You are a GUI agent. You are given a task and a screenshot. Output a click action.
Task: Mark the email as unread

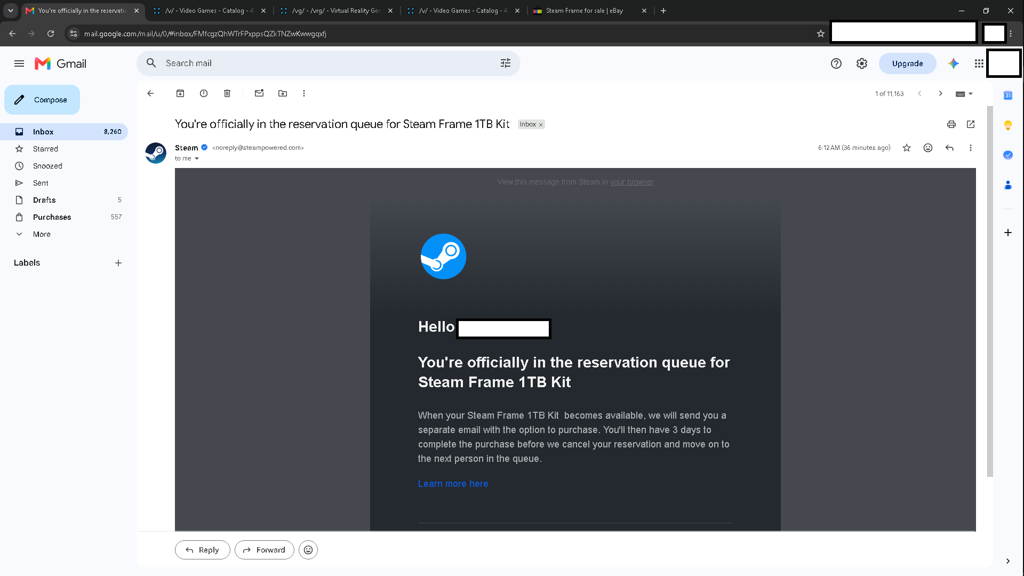pyautogui.click(x=259, y=93)
